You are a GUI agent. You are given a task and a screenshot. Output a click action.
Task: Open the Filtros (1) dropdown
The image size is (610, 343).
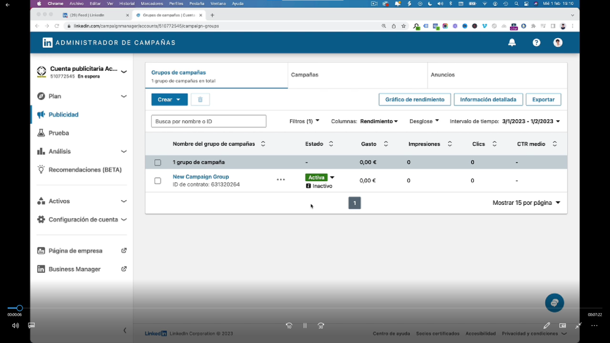[x=304, y=121]
